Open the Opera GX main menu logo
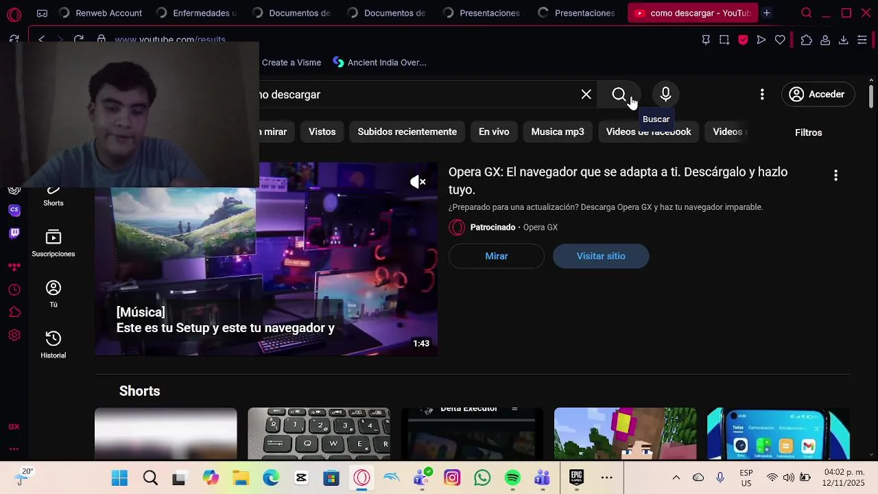This screenshot has width=878, height=494. (x=14, y=13)
